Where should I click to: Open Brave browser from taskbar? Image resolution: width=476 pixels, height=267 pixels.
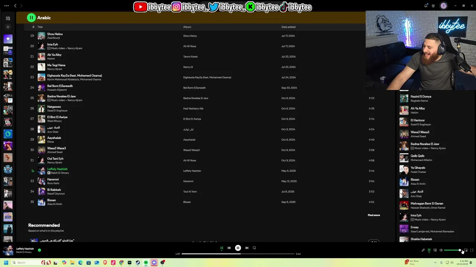click(x=105, y=263)
